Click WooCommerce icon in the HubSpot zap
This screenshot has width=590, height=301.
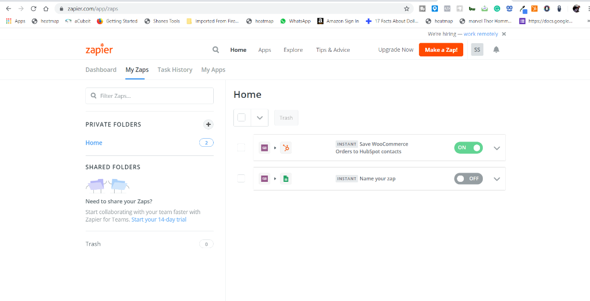(x=265, y=148)
